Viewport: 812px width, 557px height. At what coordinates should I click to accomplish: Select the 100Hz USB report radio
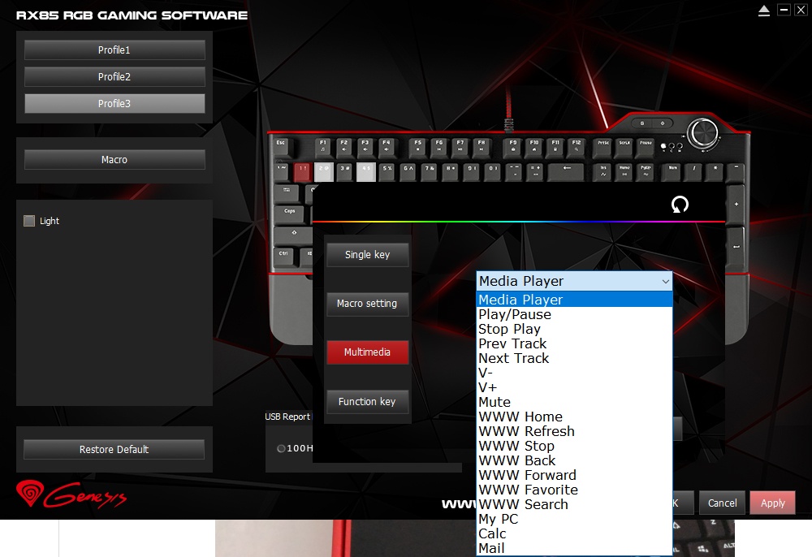point(281,448)
